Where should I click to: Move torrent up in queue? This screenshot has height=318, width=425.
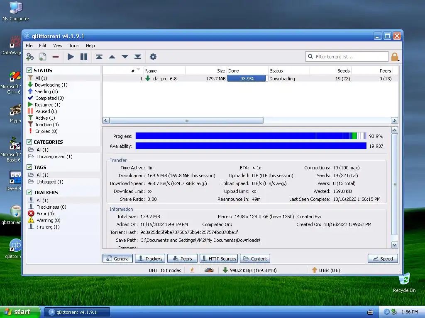pos(112,57)
